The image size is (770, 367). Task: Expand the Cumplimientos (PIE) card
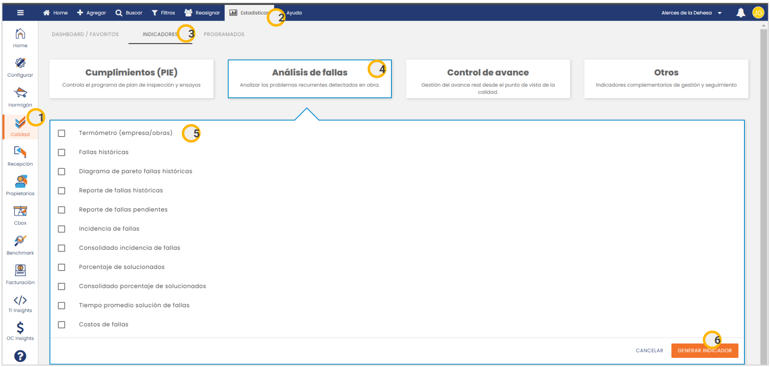(x=131, y=79)
